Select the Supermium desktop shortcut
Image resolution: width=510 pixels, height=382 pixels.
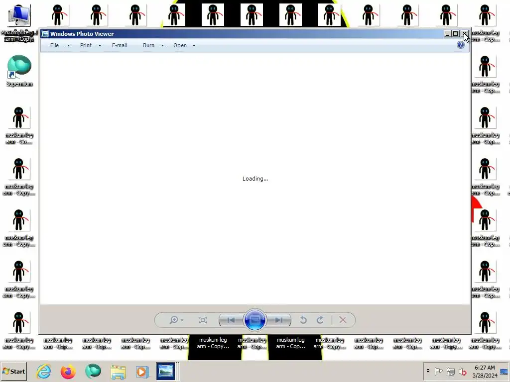19,71
